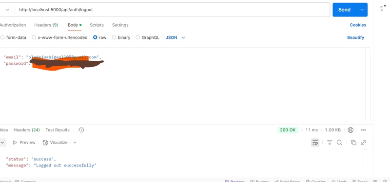Select the GraphQL body type
Viewport: 390px width, 182px height.
148,37
